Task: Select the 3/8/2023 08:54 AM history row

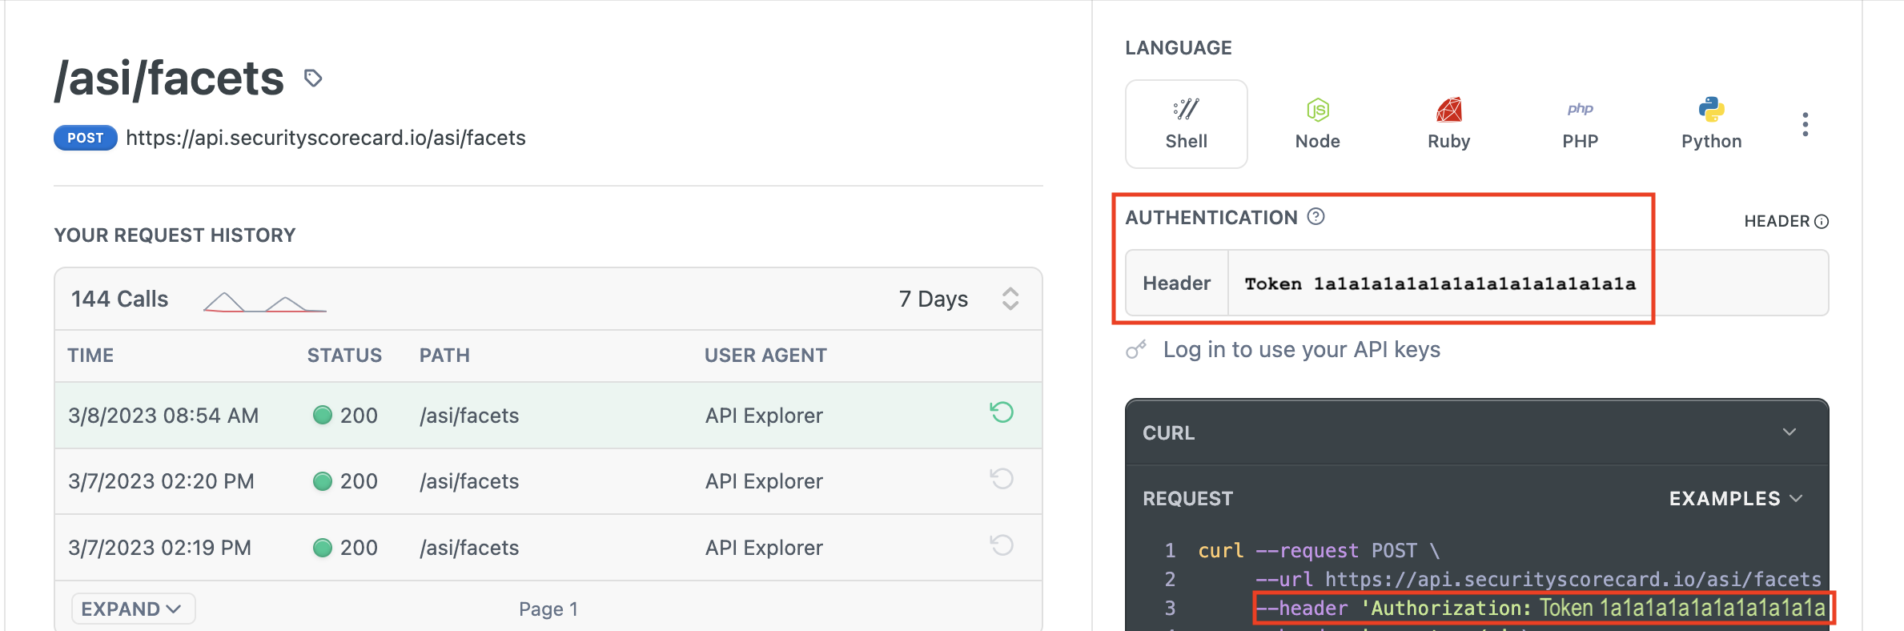Action: [548, 415]
